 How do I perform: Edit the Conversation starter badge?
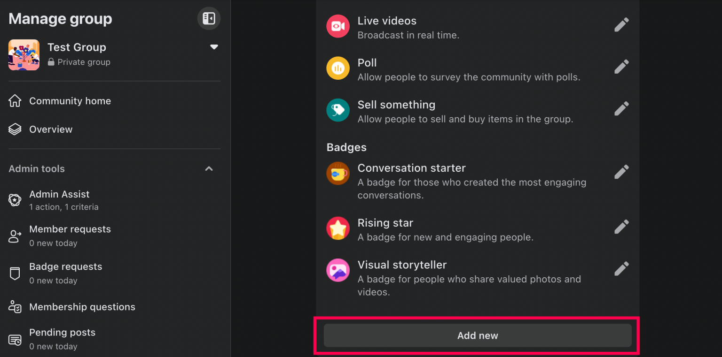tap(621, 171)
